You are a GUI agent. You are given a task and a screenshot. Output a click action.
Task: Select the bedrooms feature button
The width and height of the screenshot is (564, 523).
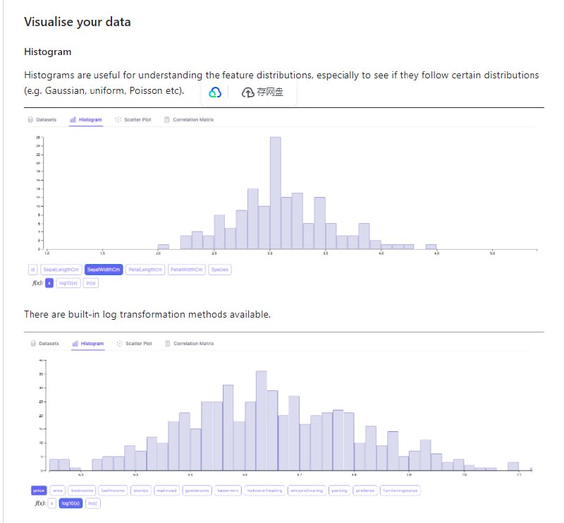(x=82, y=490)
